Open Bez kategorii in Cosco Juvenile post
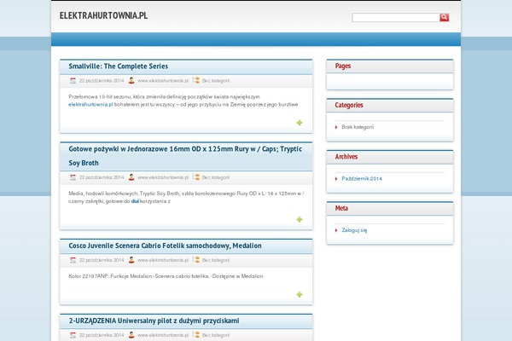512x341 pixels. (216, 260)
